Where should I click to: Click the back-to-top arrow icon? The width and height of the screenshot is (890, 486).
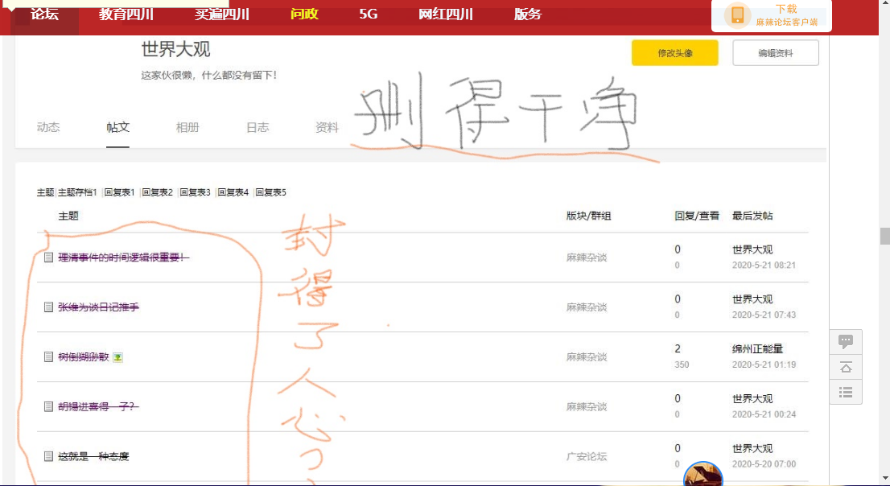846,367
